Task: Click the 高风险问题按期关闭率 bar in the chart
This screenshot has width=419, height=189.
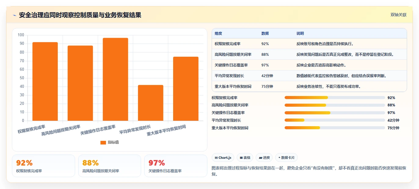Action: [80, 83]
